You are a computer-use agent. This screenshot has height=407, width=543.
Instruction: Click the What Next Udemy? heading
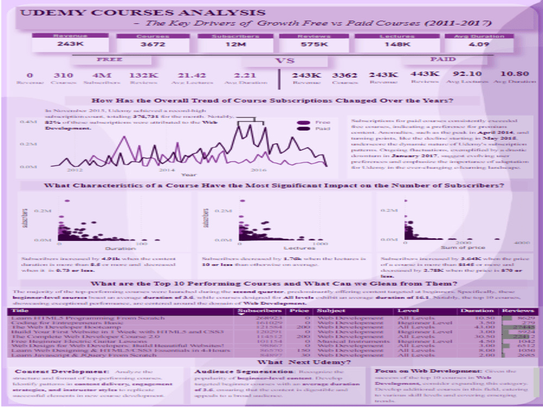click(x=304, y=362)
